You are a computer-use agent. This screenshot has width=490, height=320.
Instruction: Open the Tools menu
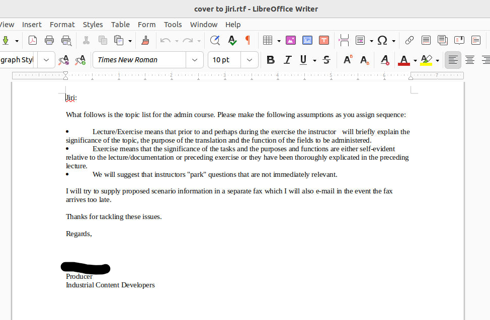coord(173,25)
